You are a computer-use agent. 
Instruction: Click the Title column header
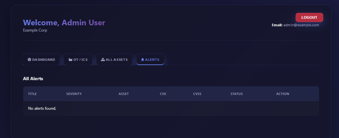pos(32,94)
